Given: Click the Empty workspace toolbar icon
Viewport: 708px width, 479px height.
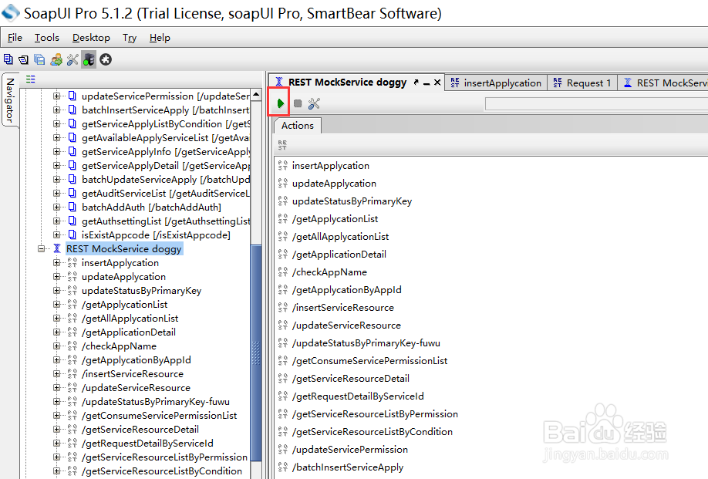Looking at the screenshot, I should (x=8, y=59).
